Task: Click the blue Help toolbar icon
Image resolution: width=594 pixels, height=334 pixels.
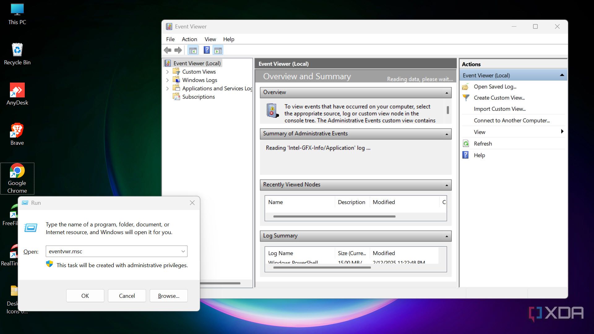Action: (x=207, y=50)
